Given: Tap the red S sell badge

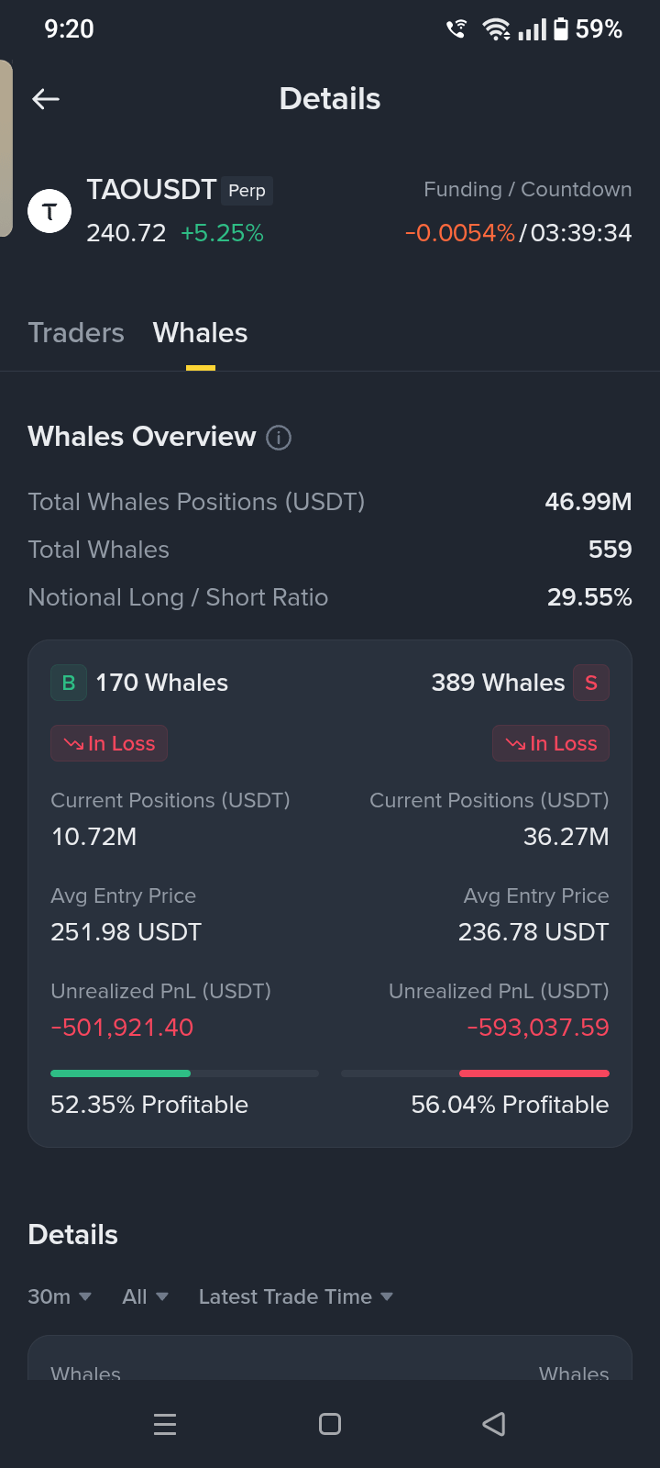Looking at the screenshot, I should click(591, 683).
